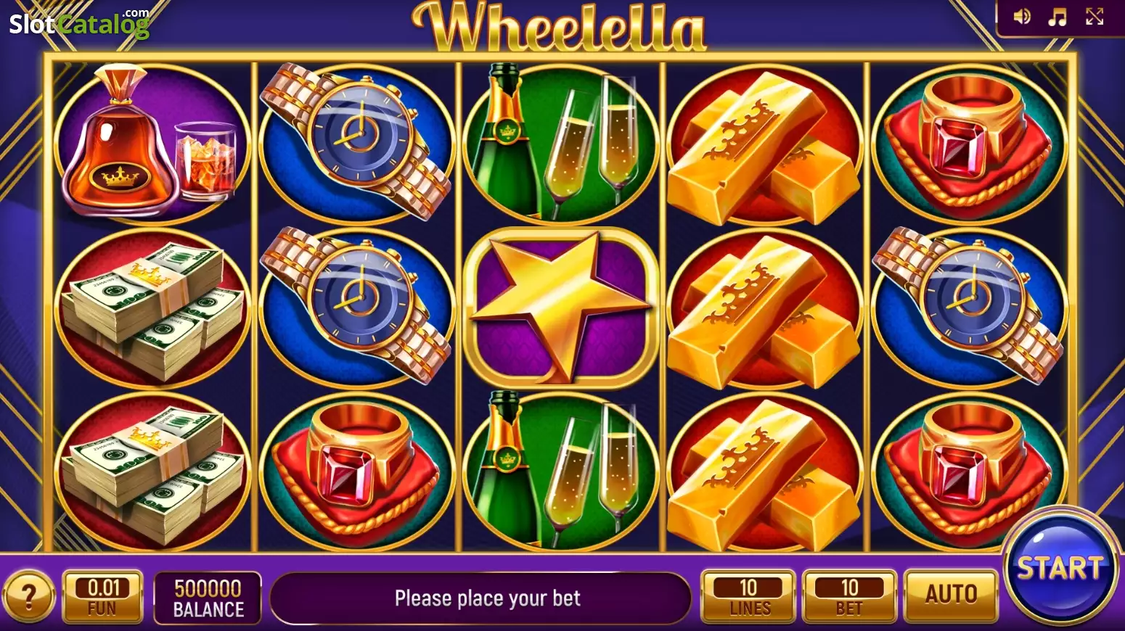Click the wristwatch symbol in reel five
This screenshot has width=1125, height=631.
[969, 308]
